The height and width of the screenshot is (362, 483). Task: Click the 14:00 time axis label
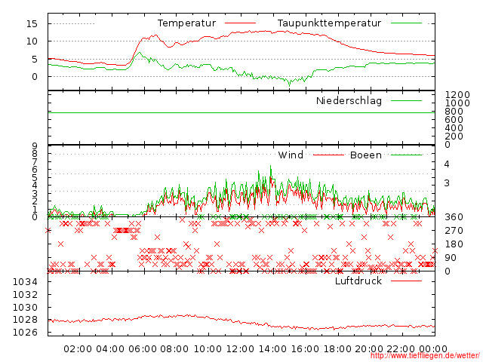coord(272,349)
